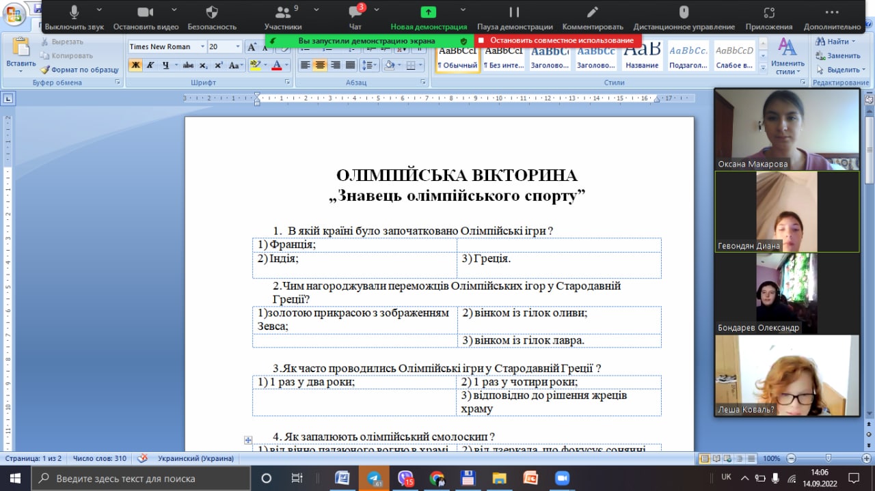The image size is (875, 491).
Task: Align text to the left
Action: tap(306, 66)
